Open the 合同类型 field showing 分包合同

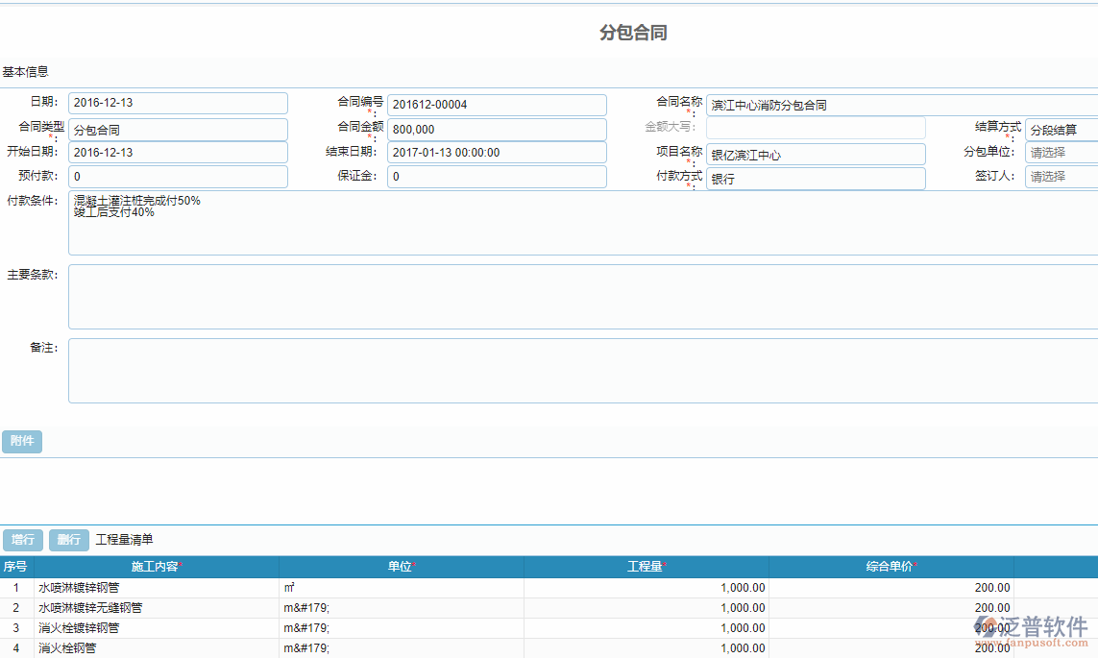(x=178, y=128)
